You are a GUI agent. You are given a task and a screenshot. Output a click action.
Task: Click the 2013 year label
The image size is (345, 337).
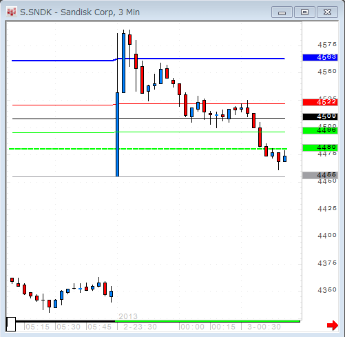click(x=128, y=316)
